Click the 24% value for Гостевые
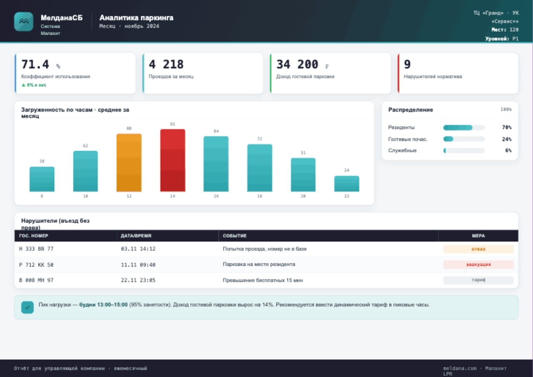This screenshot has height=377, width=533. (x=507, y=139)
